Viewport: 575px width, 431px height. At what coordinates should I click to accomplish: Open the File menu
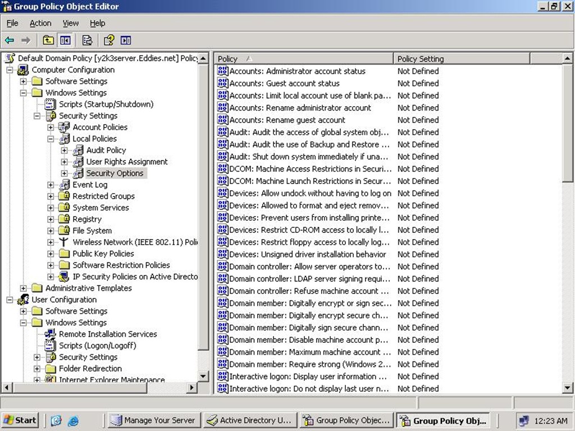tap(12, 23)
